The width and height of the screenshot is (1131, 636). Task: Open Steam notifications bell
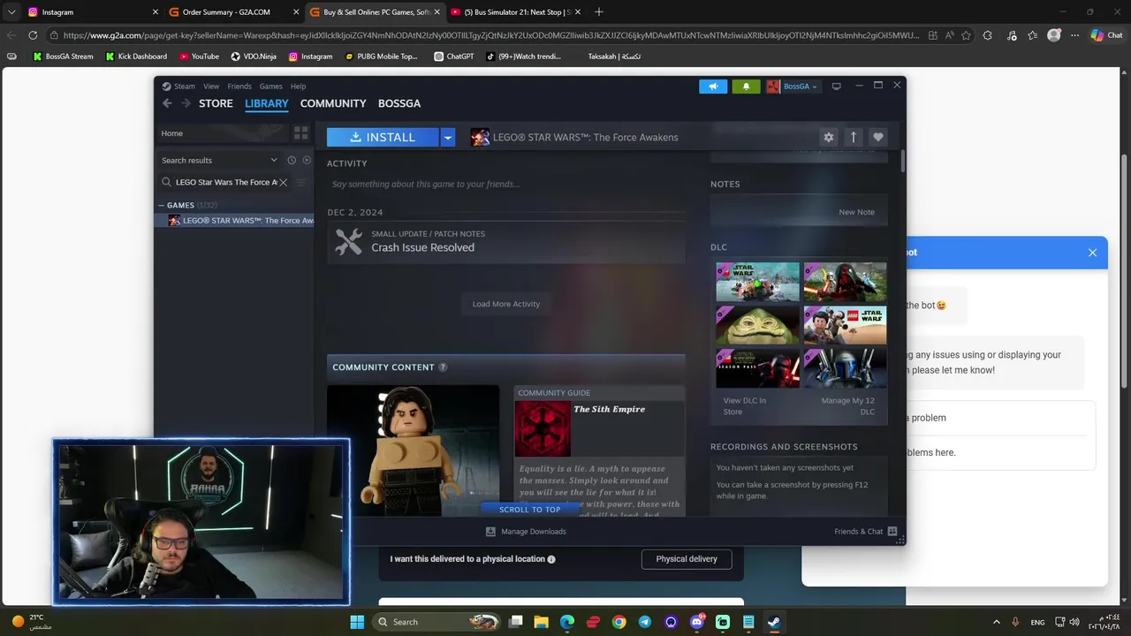[x=746, y=87]
